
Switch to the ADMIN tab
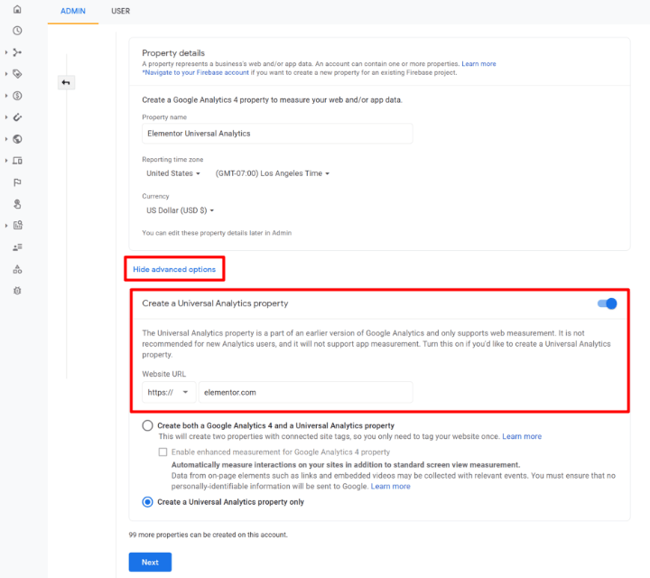coord(72,11)
